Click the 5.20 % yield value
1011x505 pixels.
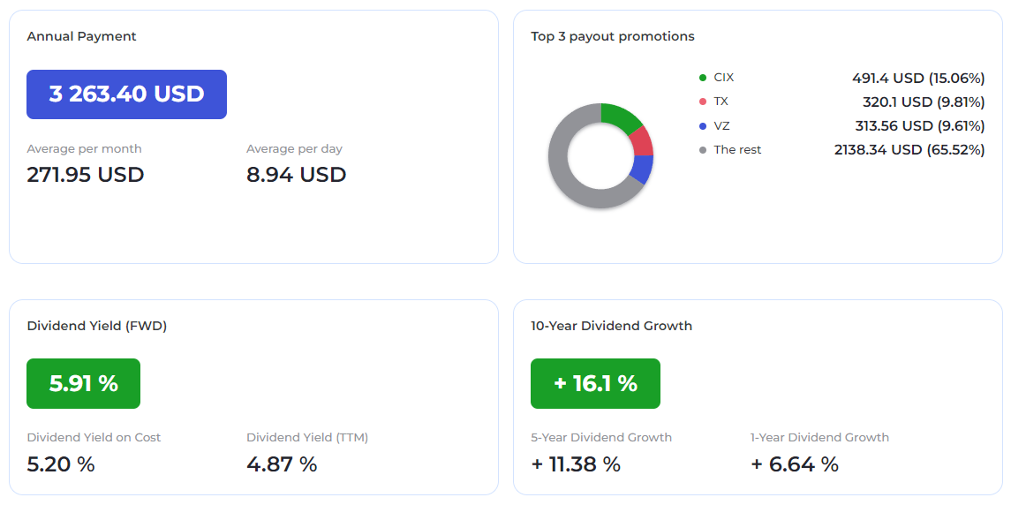click(61, 464)
